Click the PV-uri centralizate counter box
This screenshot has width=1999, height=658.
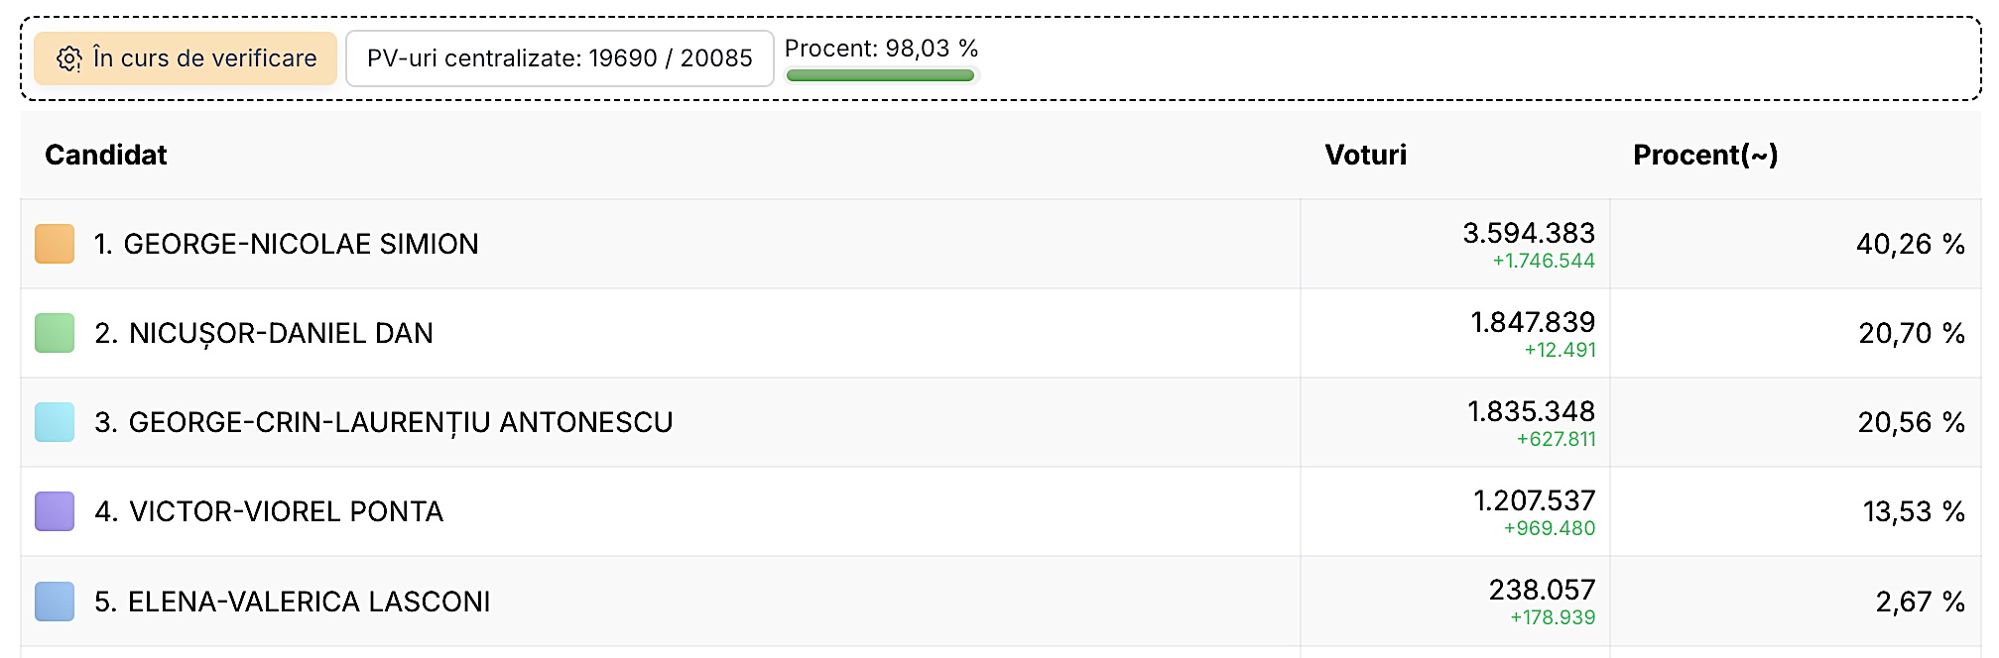pos(560,58)
